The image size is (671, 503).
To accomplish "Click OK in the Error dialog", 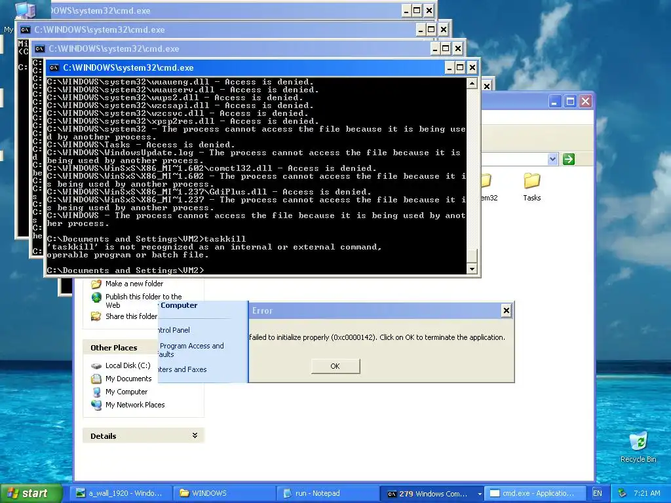I will [x=335, y=366].
